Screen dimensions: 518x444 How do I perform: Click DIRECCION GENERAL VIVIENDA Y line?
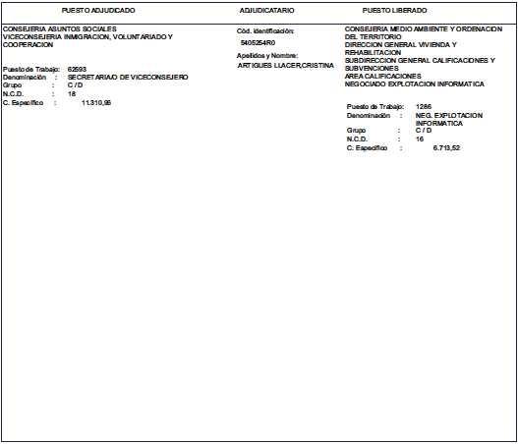coord(400,45)
